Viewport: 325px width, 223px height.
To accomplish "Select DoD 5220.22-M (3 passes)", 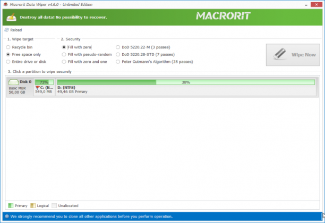I will pyautogui.click(x=143, y=47).
